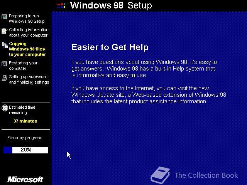This screenshot has width=247, height=185.
Task: Click the Setting up hardware computer icon
Action: pos(4,78)
